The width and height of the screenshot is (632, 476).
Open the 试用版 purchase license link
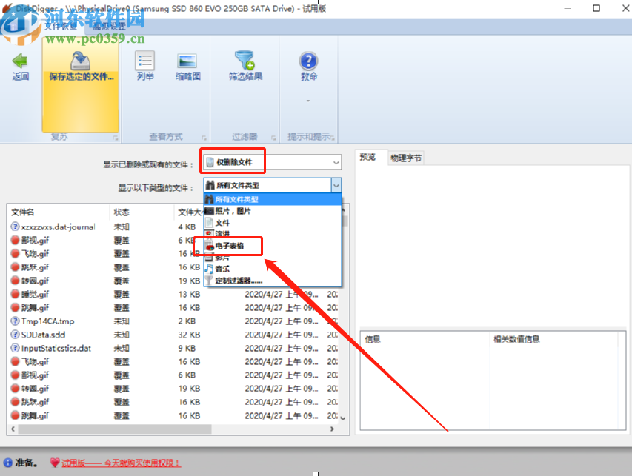pos(121,463)
